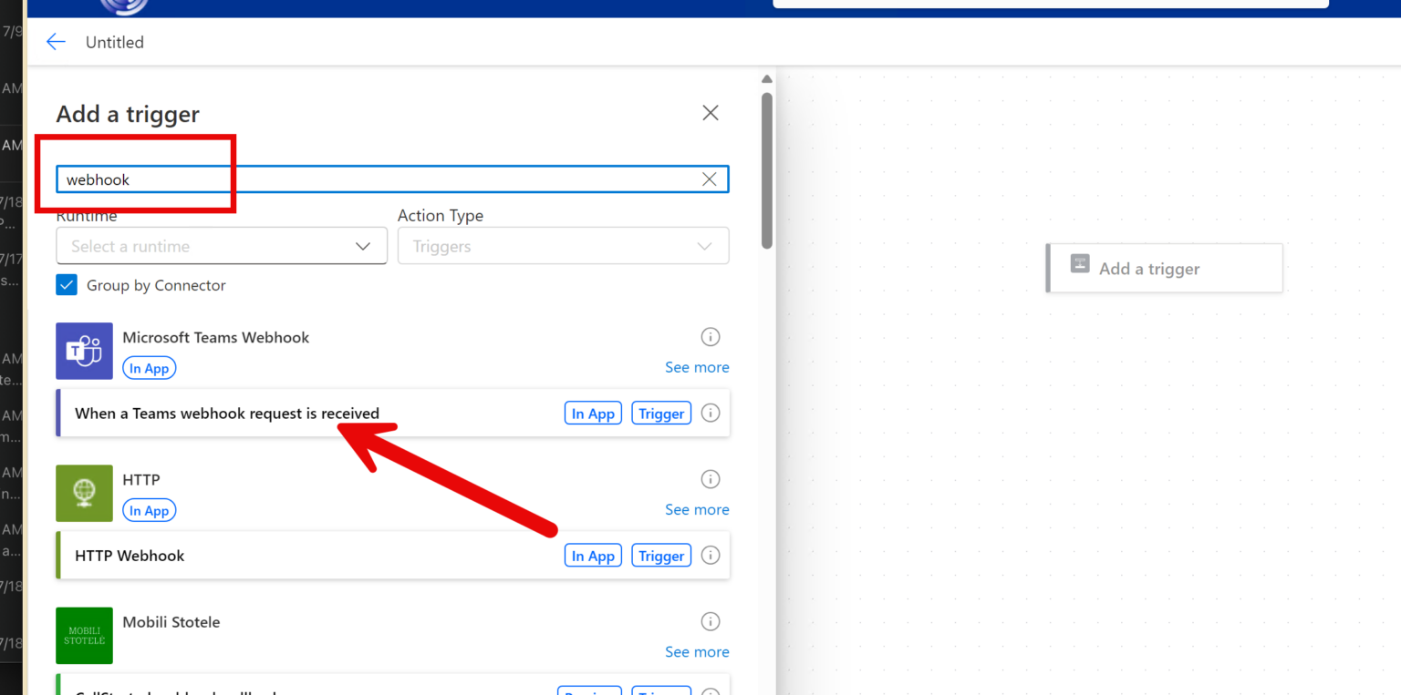Screen dimensions: 1401x695
Task: Select the Mobili Stotele connector icon
Action: click(84, 635)
